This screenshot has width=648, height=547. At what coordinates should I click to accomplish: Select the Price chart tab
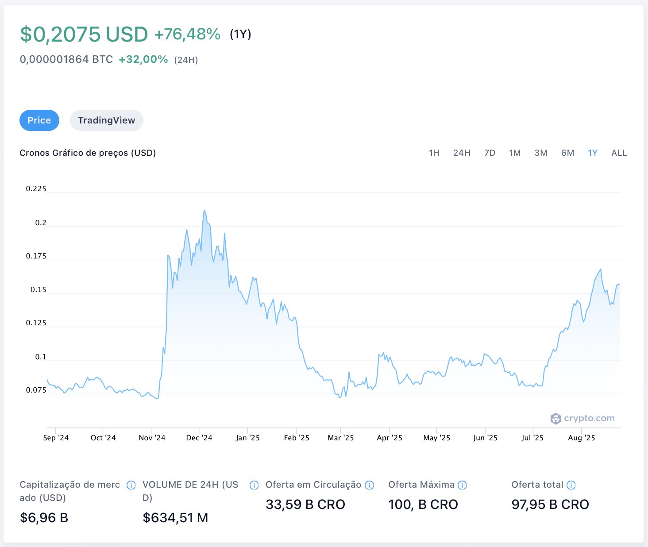pyautogui.click(x=39, y=120)
